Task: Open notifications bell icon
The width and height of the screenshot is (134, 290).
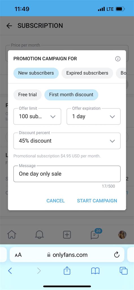Action: pos(39,235)
